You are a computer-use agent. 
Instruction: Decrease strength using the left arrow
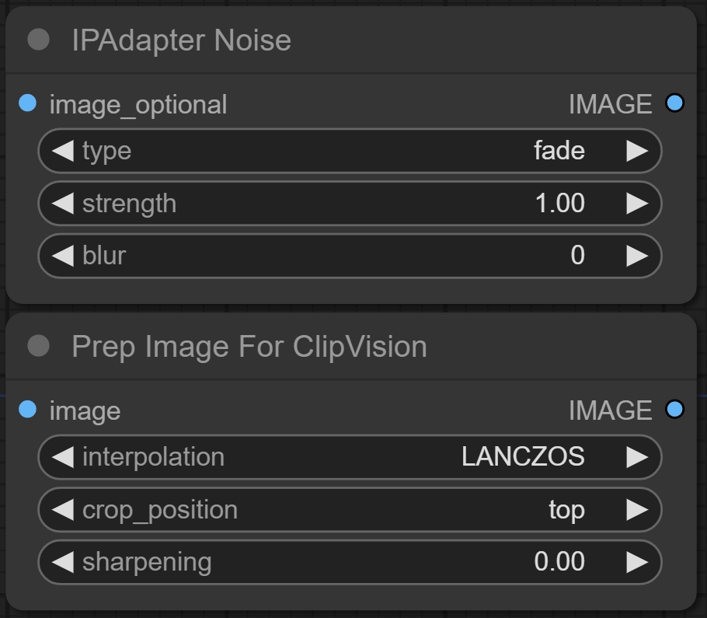pos(63,204)
